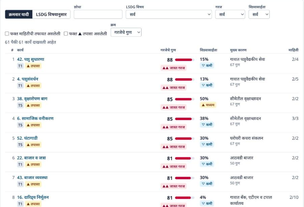Switch to LSDG विषयानुसार tab
304x207 pixels.
click(51, 14)
